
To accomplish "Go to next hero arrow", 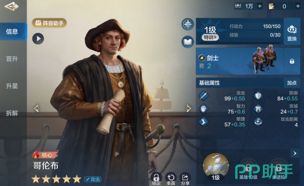I will [188, 108].
